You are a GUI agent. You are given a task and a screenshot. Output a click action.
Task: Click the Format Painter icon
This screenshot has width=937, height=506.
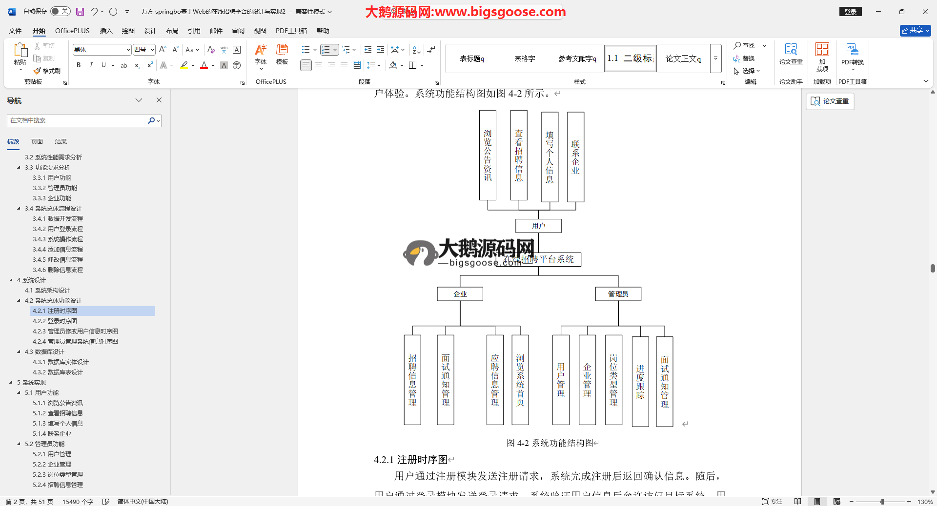(x=47, y=71)
